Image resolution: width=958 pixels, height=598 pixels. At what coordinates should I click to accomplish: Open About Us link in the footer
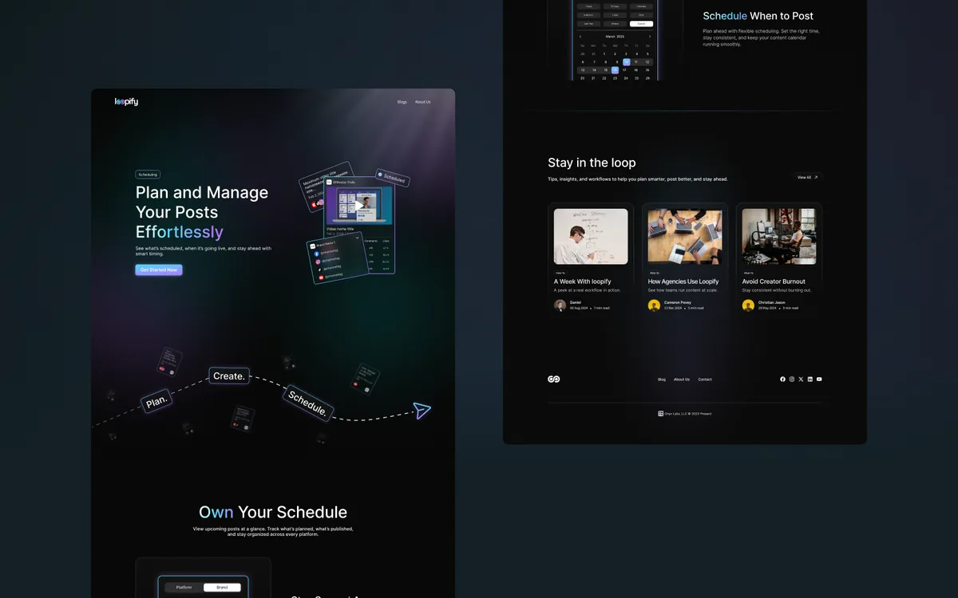(x=682, y=380)
